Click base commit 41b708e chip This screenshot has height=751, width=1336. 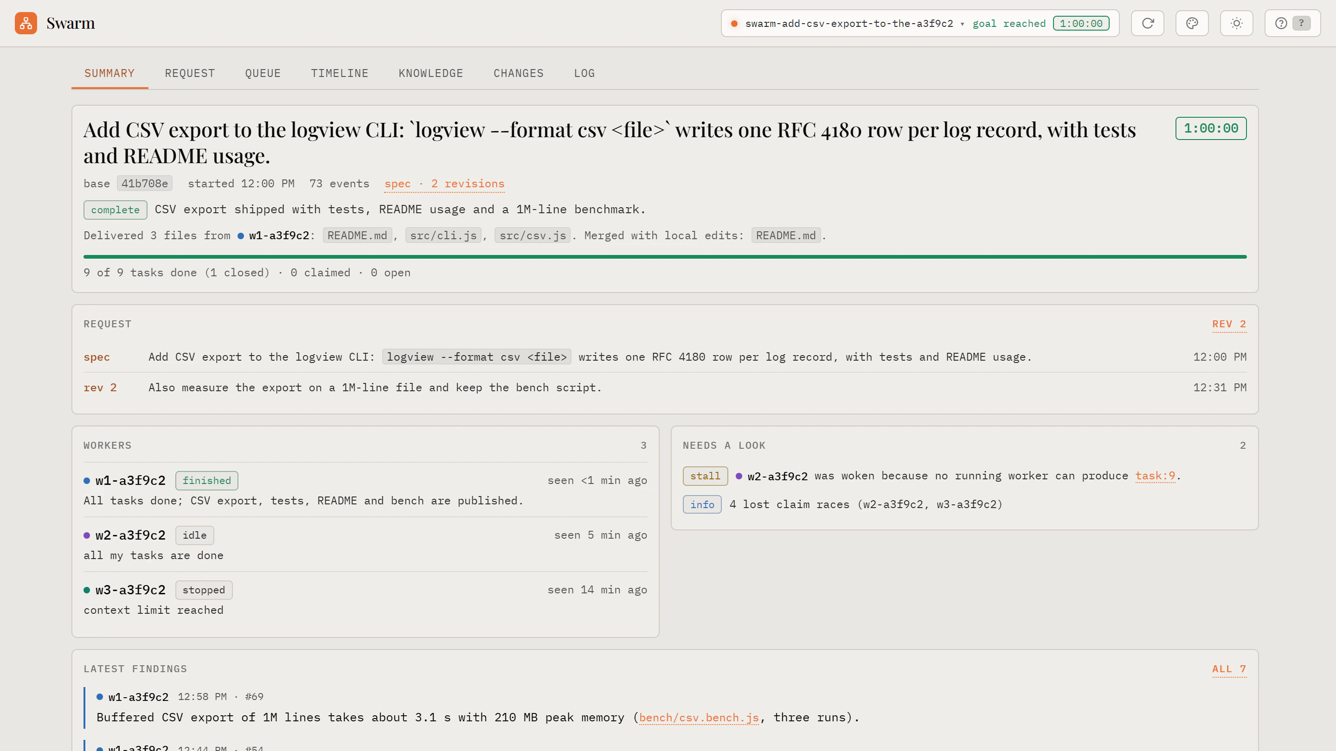pyautogui.click(x=145, y=184)
